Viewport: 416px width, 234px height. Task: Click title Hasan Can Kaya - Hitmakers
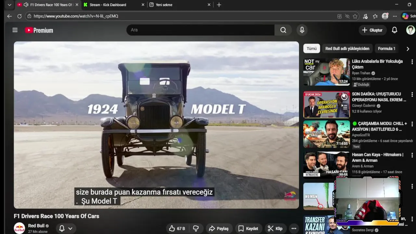click(x=378, y=157)
